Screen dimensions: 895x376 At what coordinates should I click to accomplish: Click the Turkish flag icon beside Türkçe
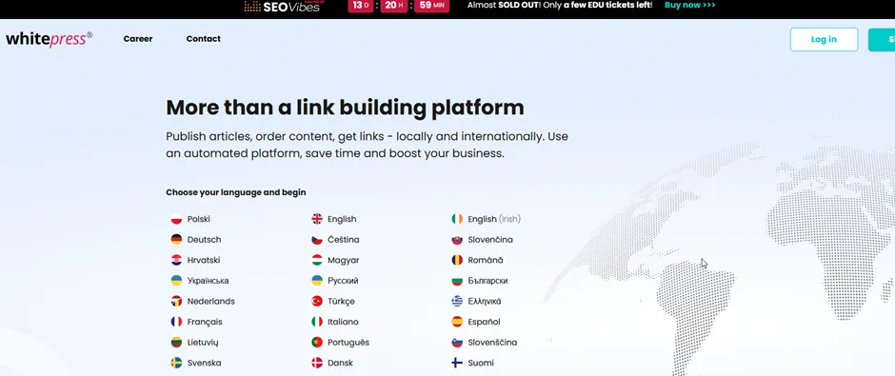point(317,301)
